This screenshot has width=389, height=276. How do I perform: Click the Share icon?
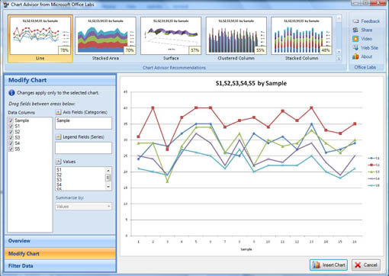pos(355,30)
